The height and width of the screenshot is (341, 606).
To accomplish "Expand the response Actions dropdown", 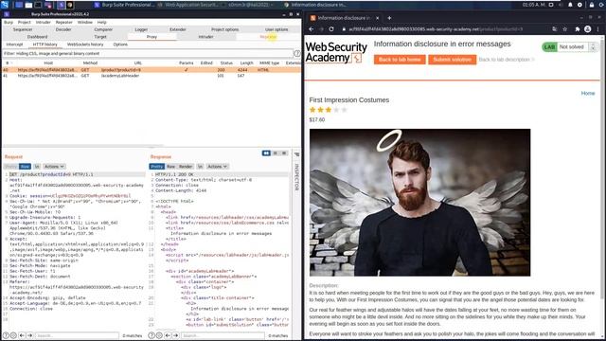I will tap(218, 167).
